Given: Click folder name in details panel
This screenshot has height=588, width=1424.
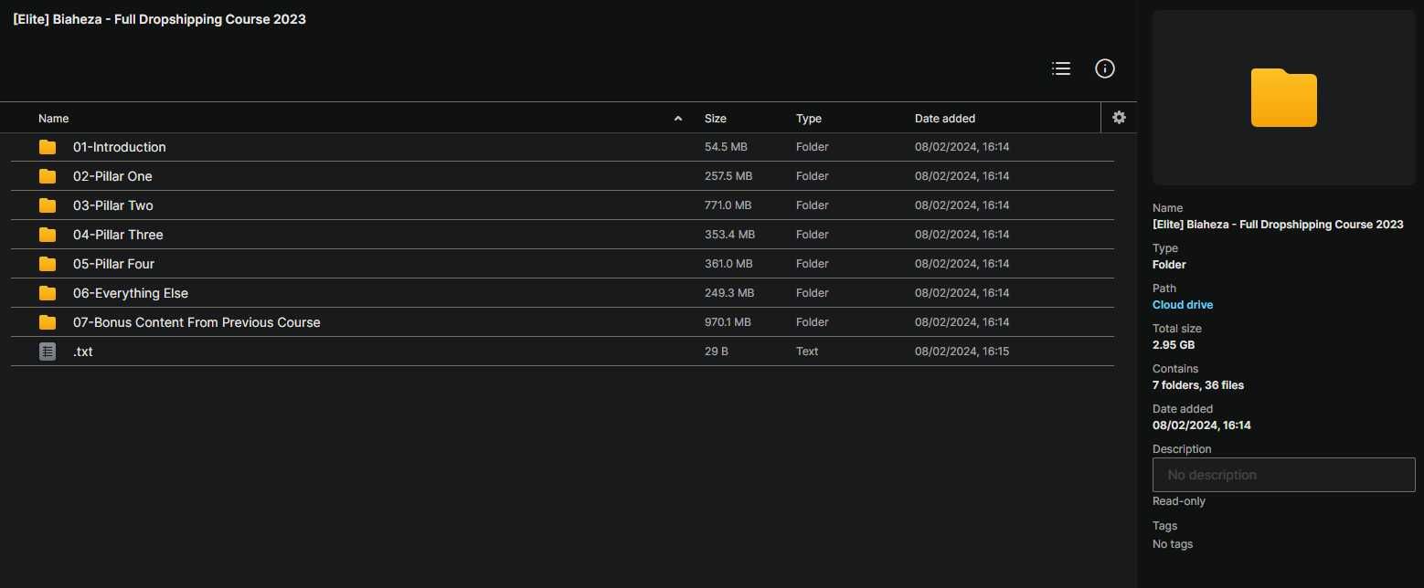Looking at the screenshot, I should pos(1278,225).
